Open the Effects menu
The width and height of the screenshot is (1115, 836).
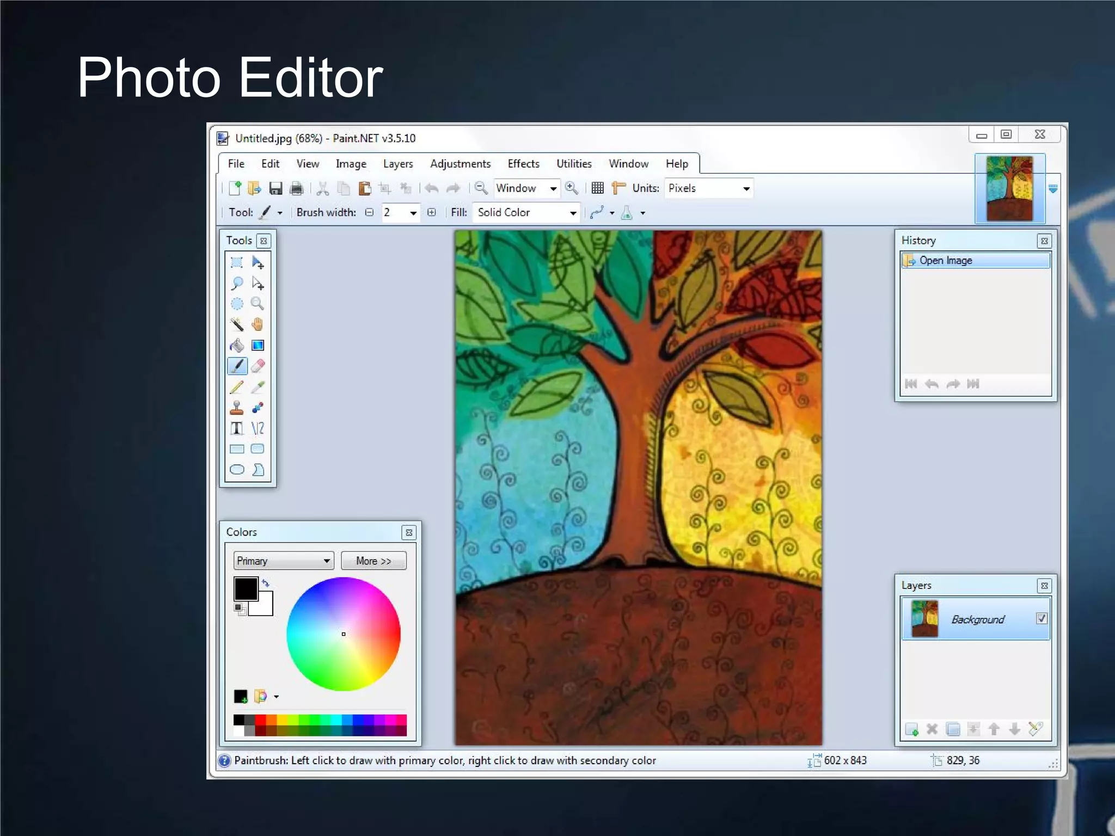(x=523, y=164)
